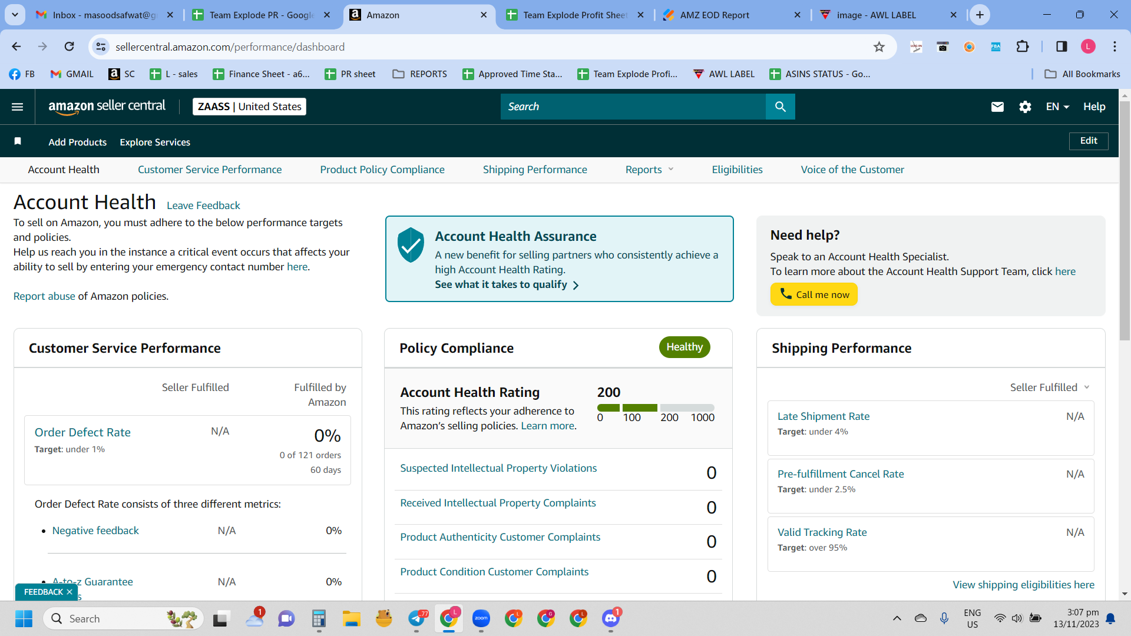The width and height of the screenshot is (1131, 636).
Task: Open Telegram from the taskbar
Action: click(417, 618)
